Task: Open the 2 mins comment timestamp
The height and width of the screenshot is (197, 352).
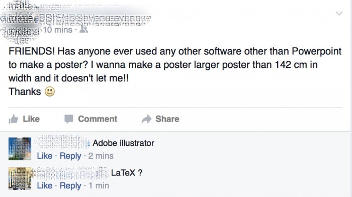Action: [101, 156]
